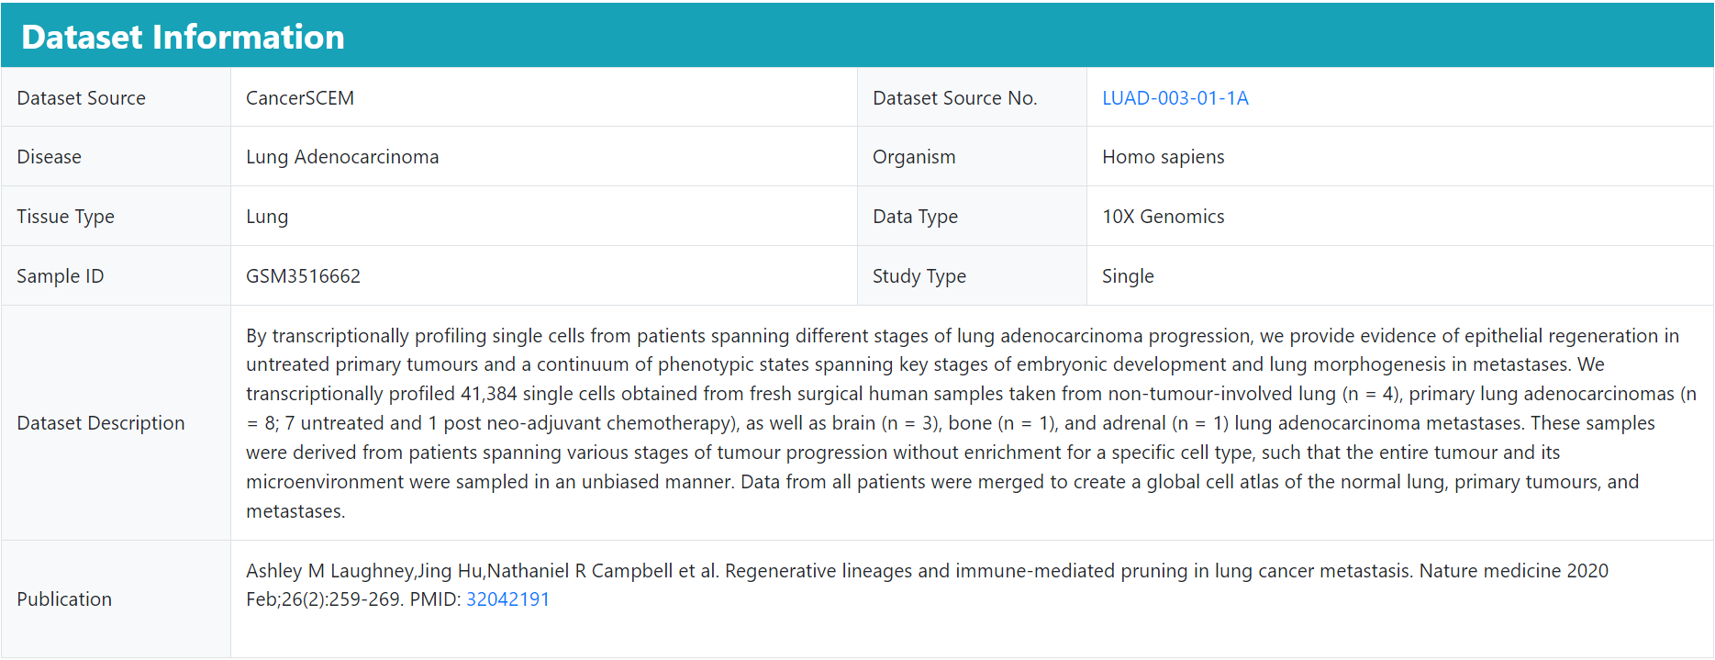Select the 10X Genomics data type value

1163,217
